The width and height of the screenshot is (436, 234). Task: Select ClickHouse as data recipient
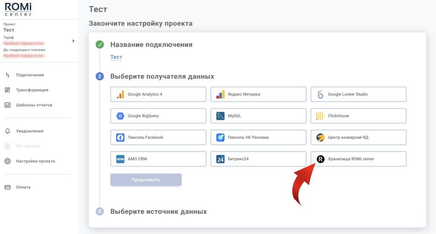click(359, 116)
